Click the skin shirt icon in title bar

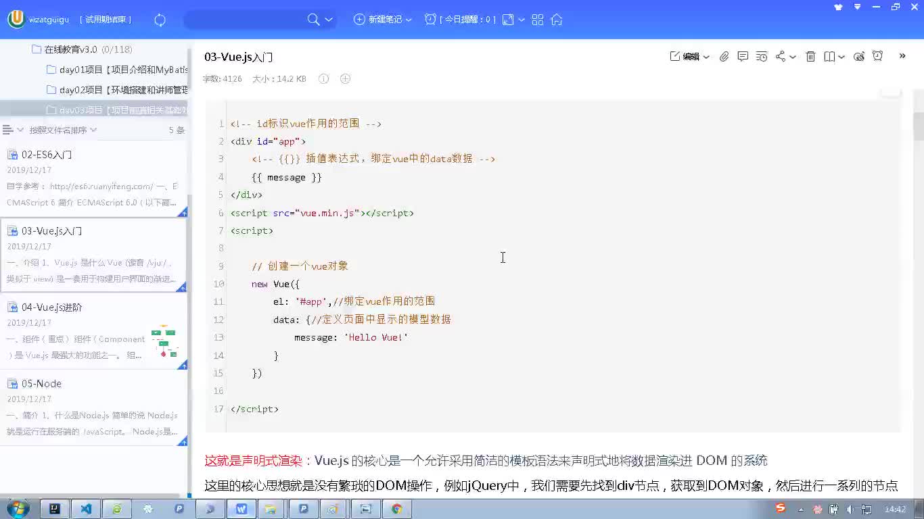[839, 7]
